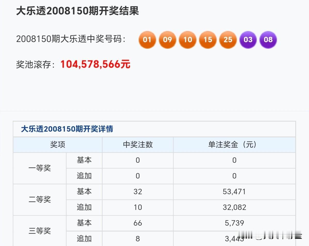Click 基本 in the 二等奖 row
The image size is (309, 246).
(84, 192)
